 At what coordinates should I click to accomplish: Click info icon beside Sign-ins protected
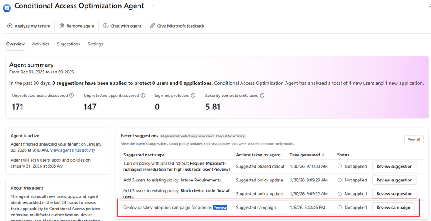[193, 96]
